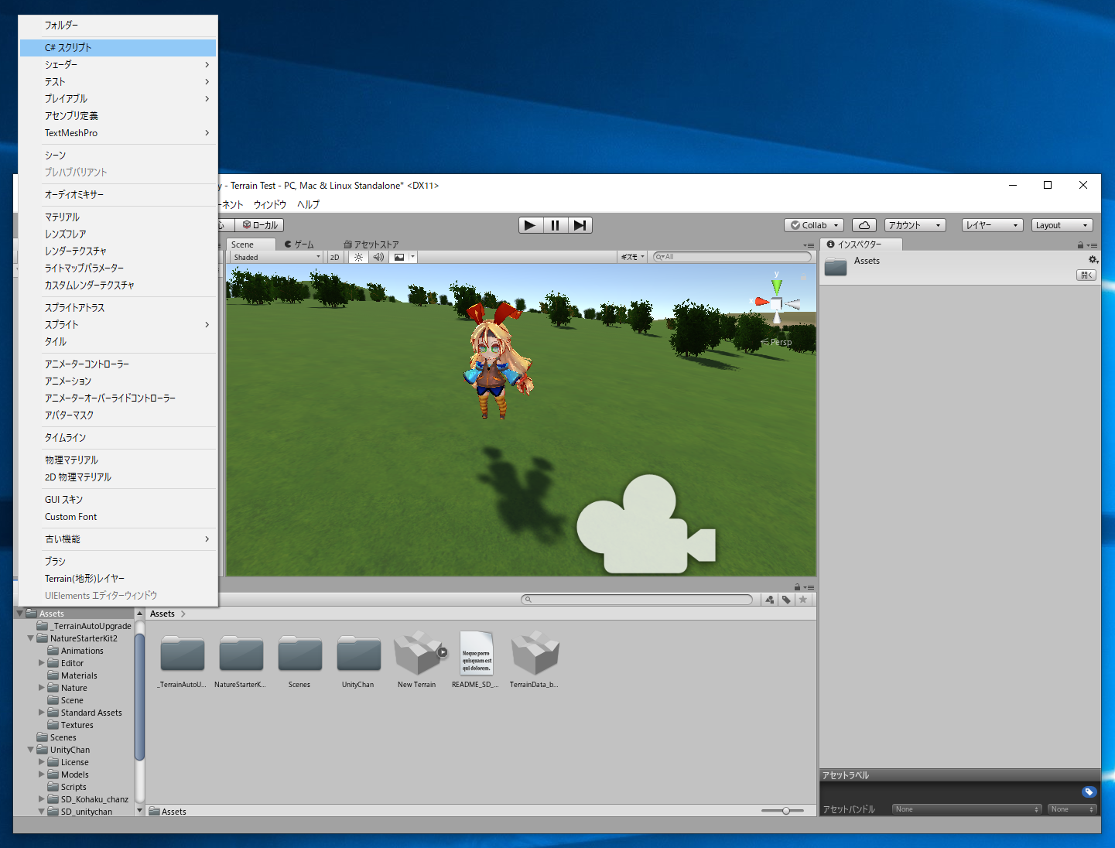Select the camera gizmo in the Scene view
1115x848 pixels.
point(646,525)
